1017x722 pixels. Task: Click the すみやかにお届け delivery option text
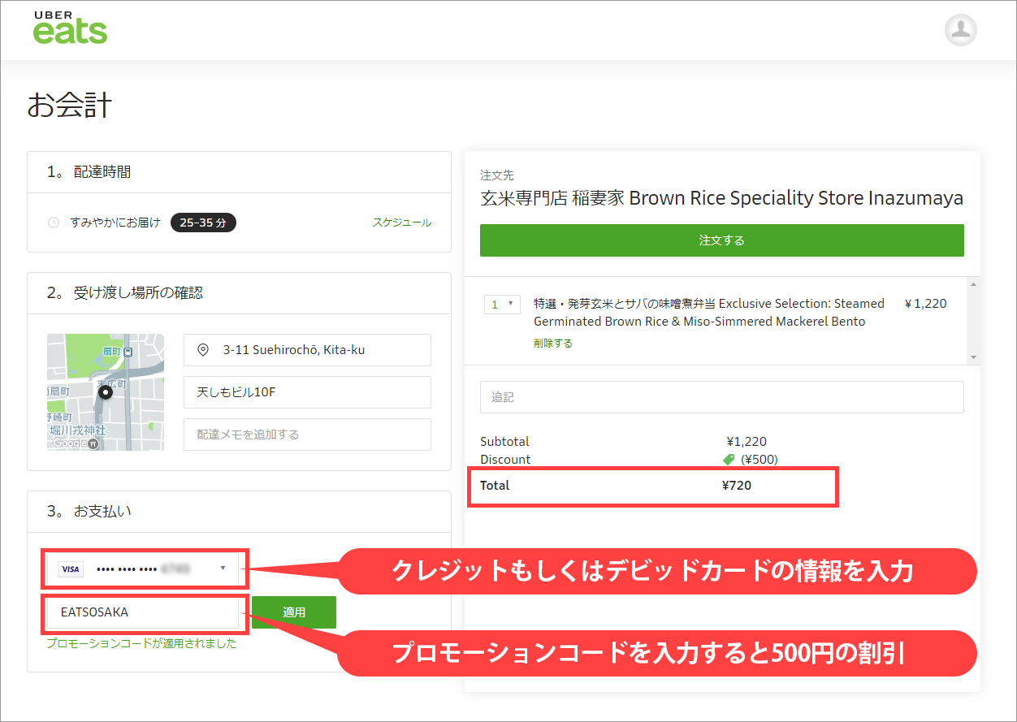pos(115,223)
